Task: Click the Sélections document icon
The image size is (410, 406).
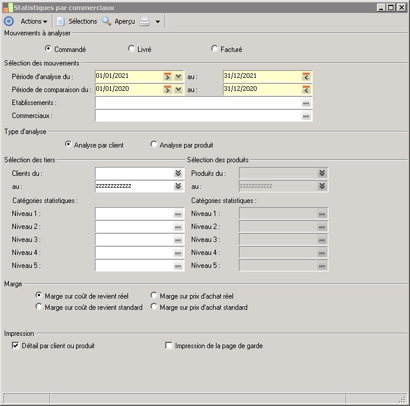Action: (x=60, y=21)
